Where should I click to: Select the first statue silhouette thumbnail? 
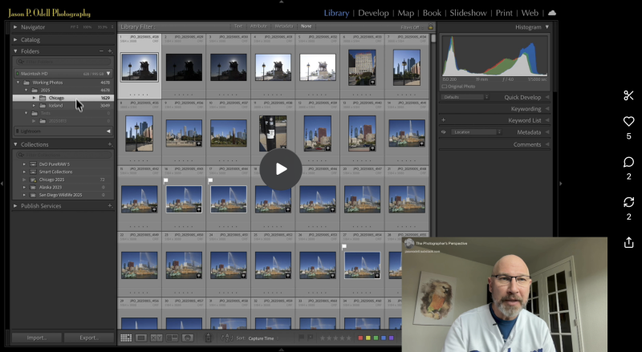[139, 67]
